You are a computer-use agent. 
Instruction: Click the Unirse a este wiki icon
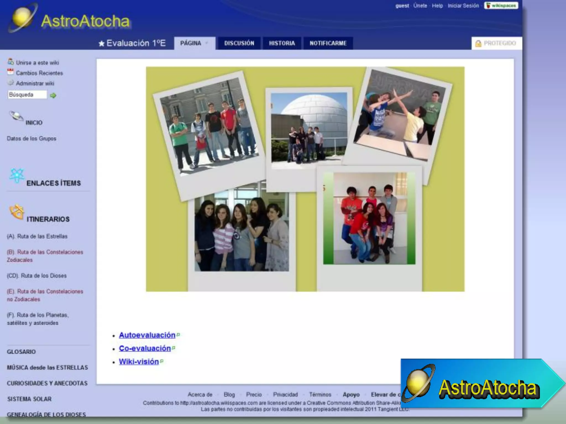pos(11,62)
